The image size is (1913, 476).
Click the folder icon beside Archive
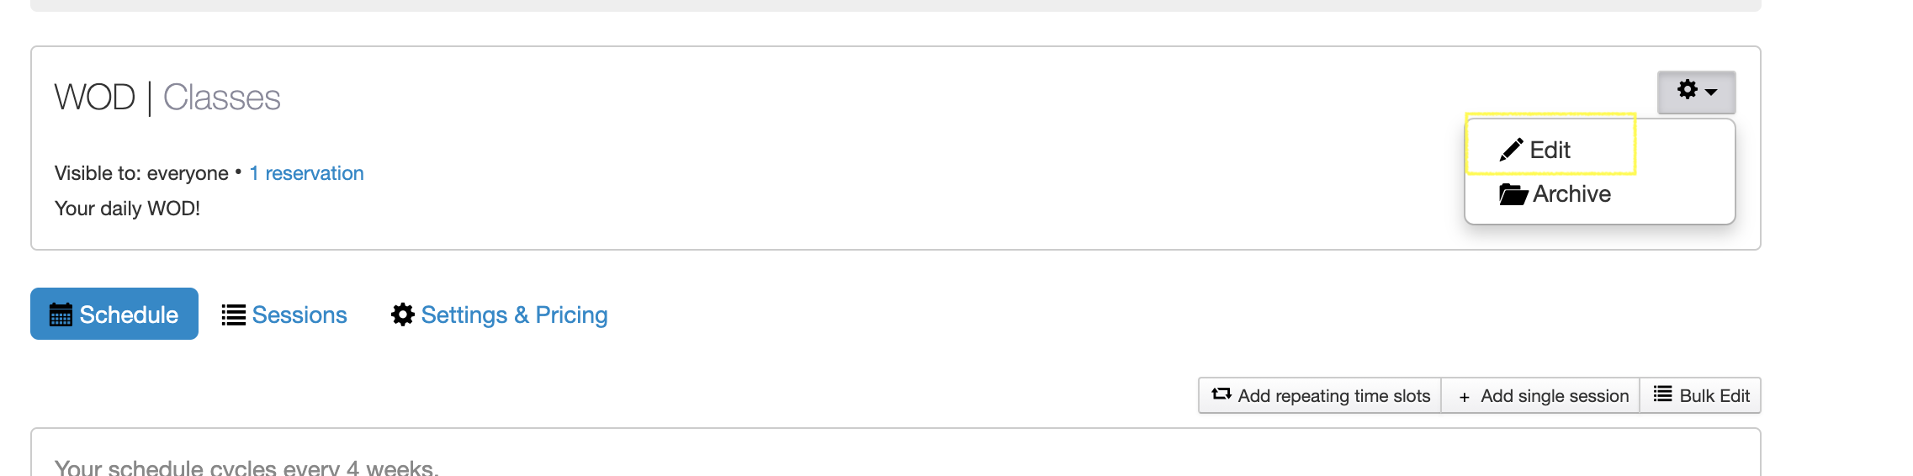coord(1513,194)
